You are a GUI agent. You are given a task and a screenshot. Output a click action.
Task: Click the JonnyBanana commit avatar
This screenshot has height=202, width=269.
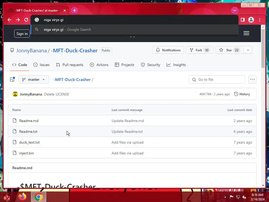(x=15, y=94)
